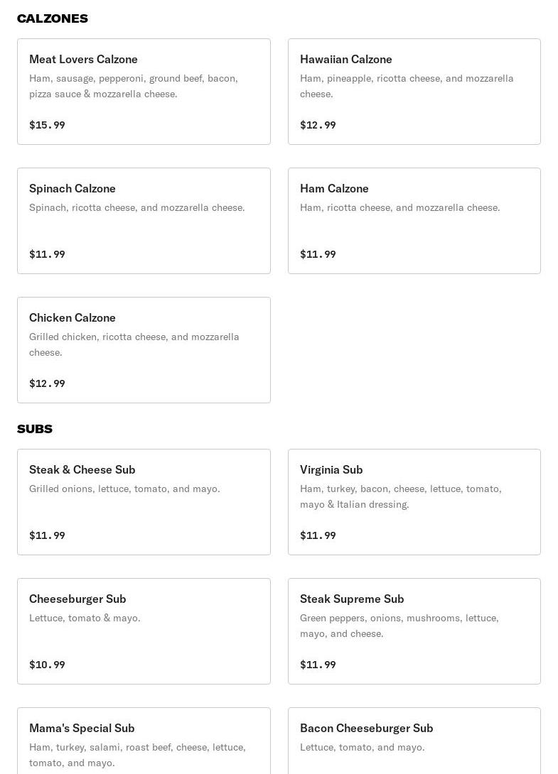Click the Virginia Sub ingredients description
Screen dimensions: 558x774
(x=401, y=496)
